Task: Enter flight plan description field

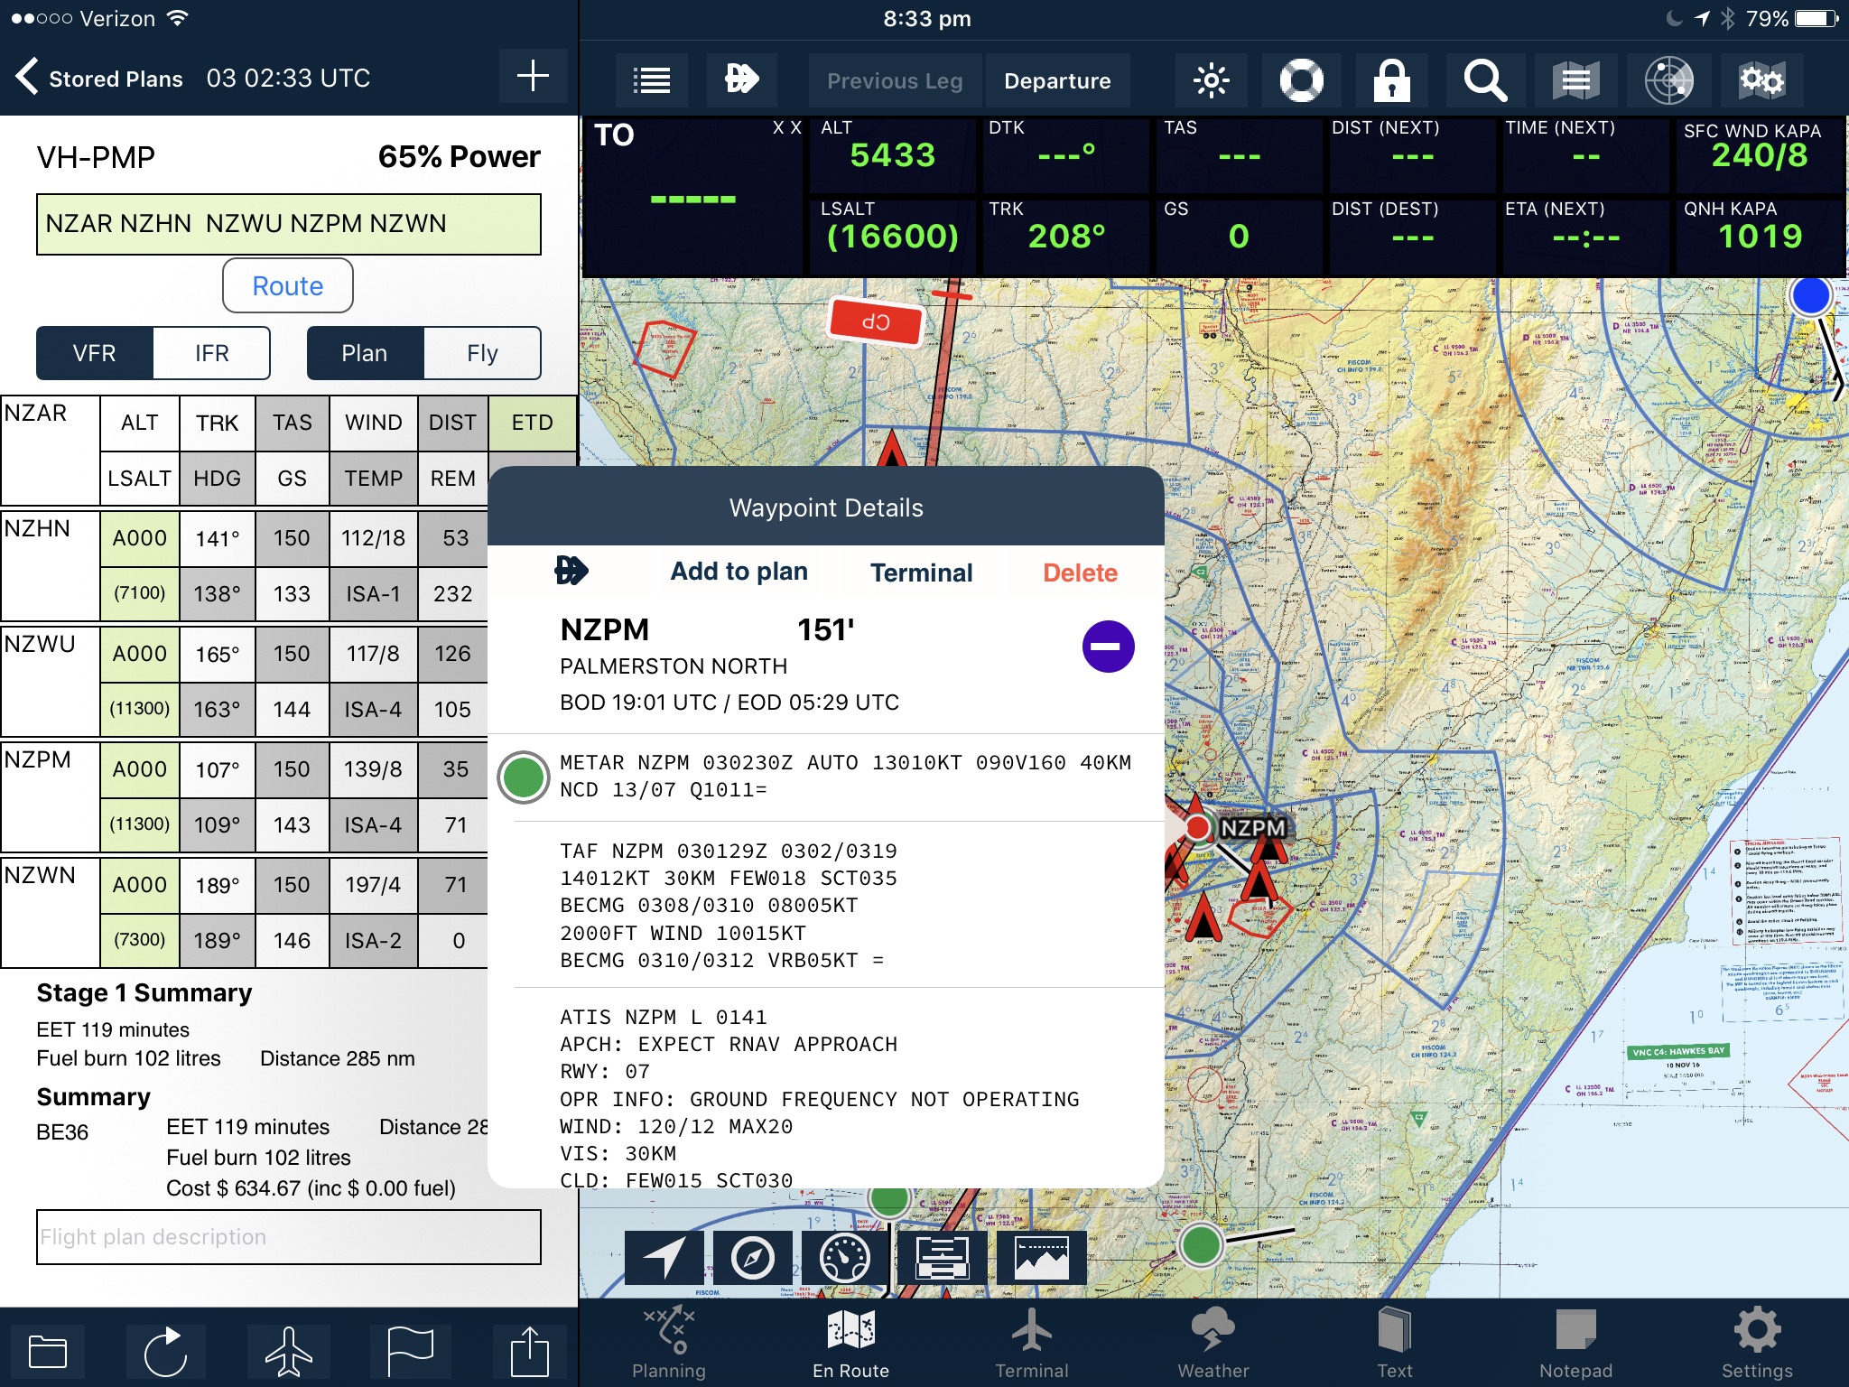Action: (x=289, y=1237)
